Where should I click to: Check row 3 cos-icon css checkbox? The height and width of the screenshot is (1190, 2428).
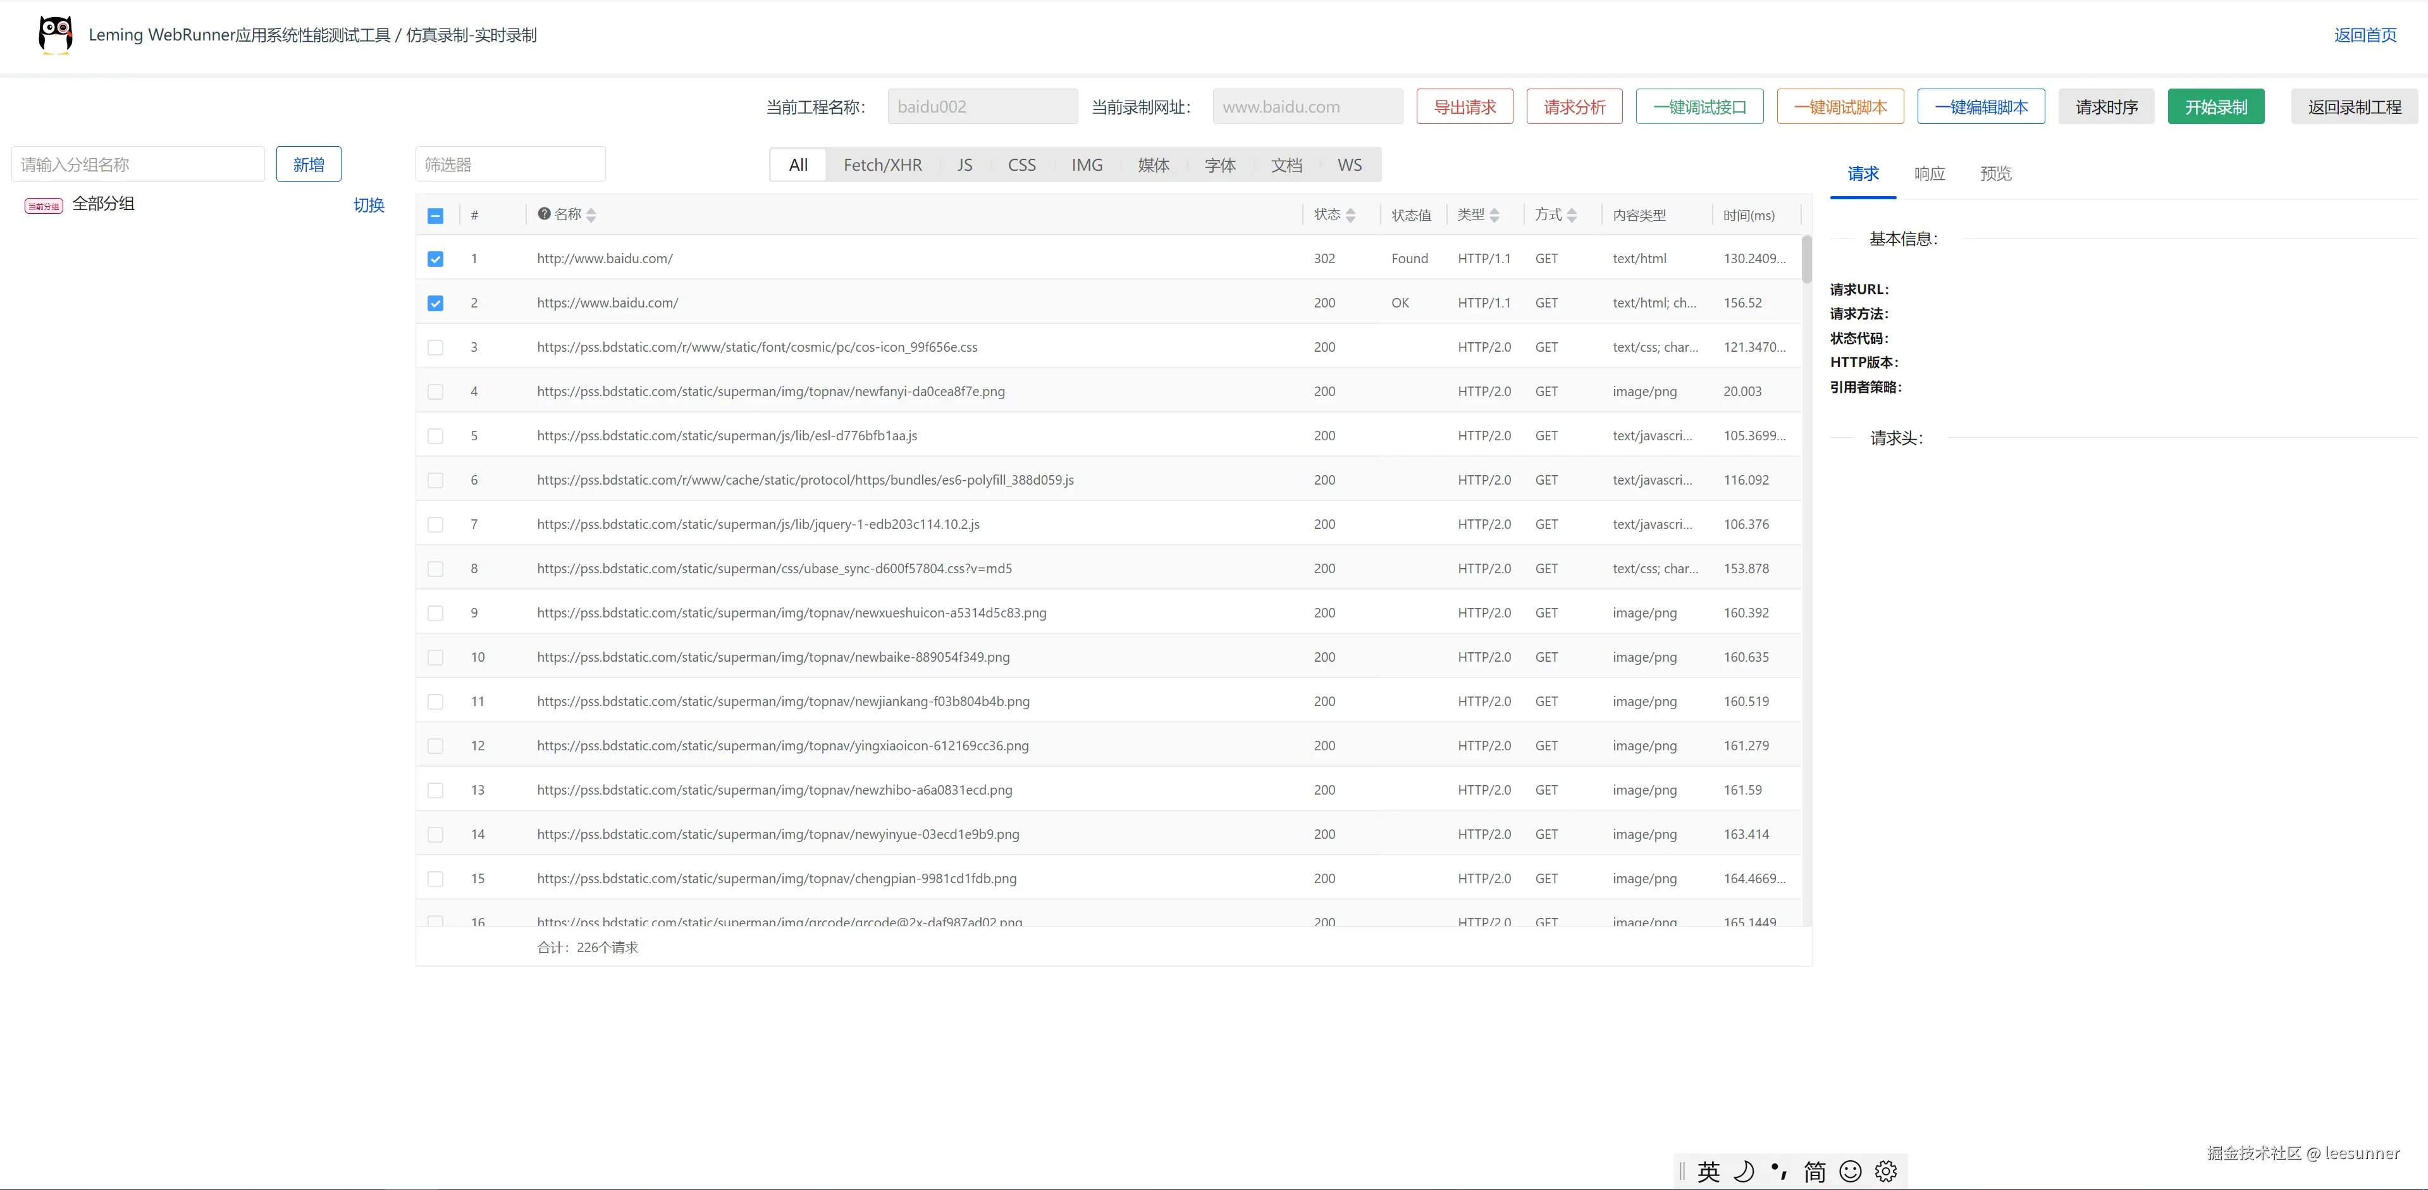pyautogui.click(x=436, y=348)
